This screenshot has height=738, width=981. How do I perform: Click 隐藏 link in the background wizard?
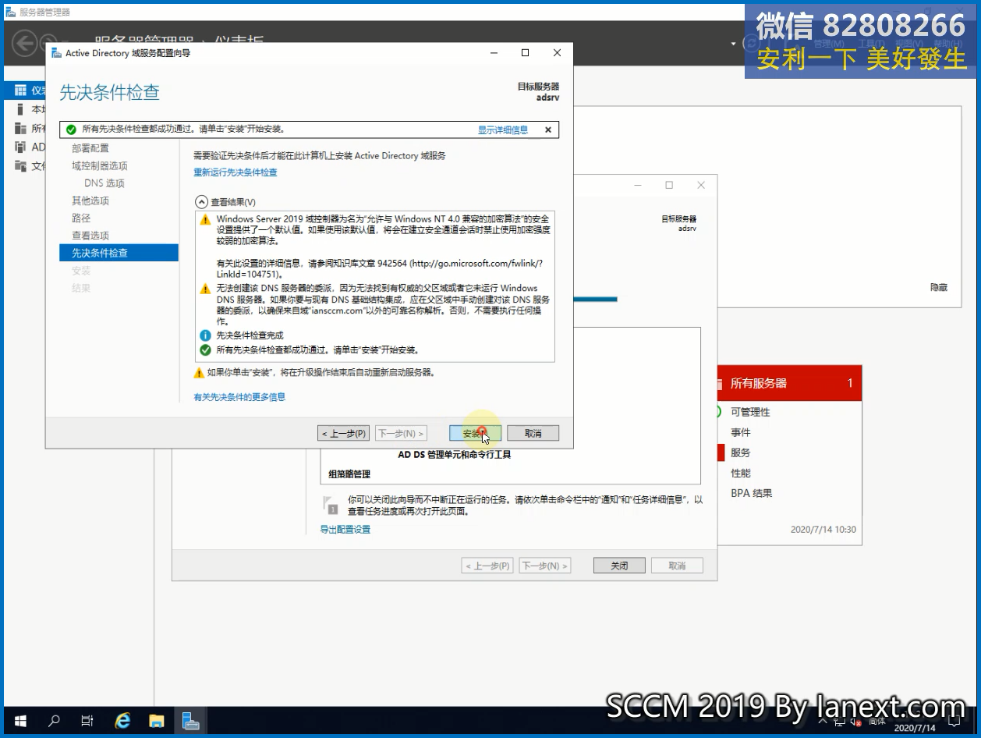(x=939, y=288)
